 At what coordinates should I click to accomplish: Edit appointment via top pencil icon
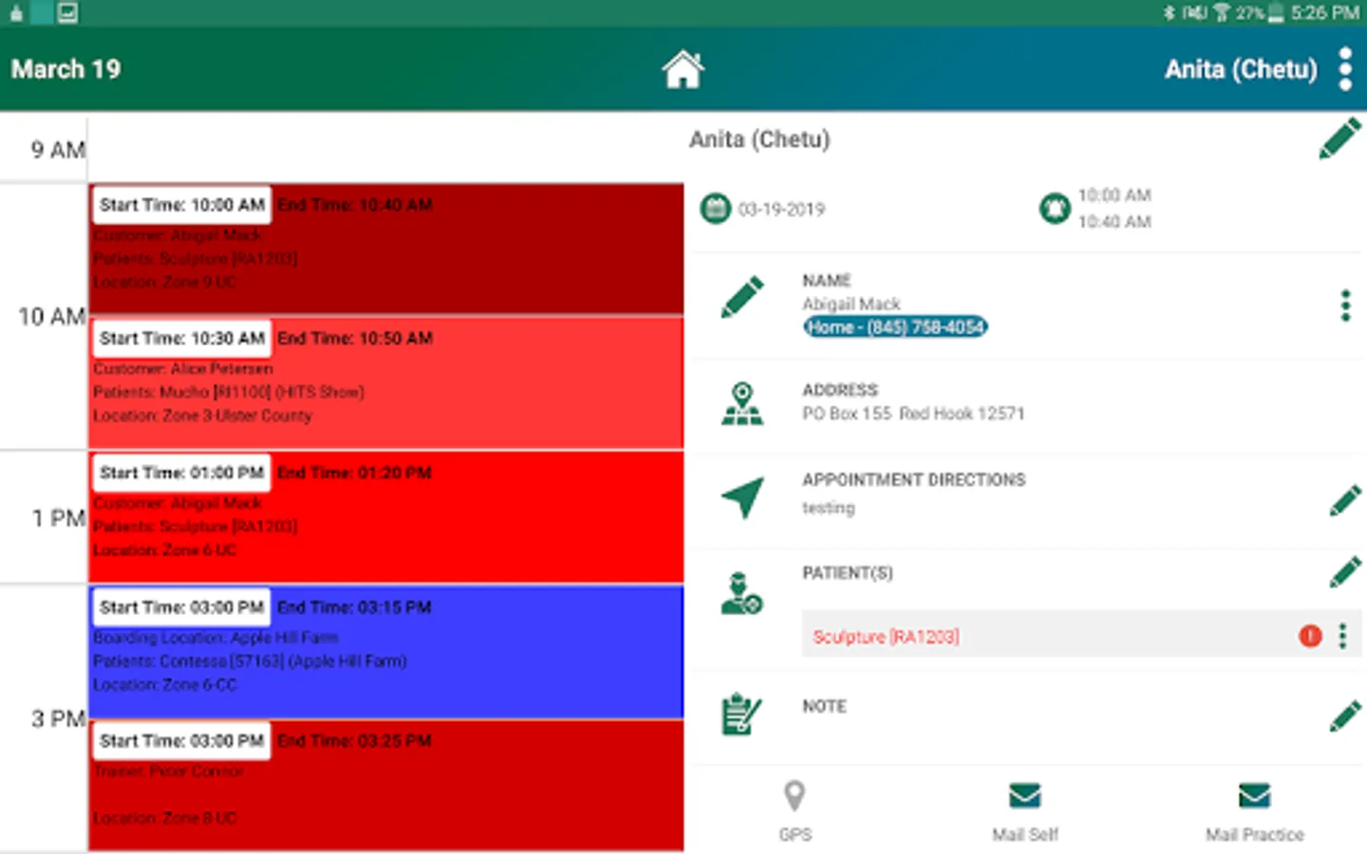1339,139
